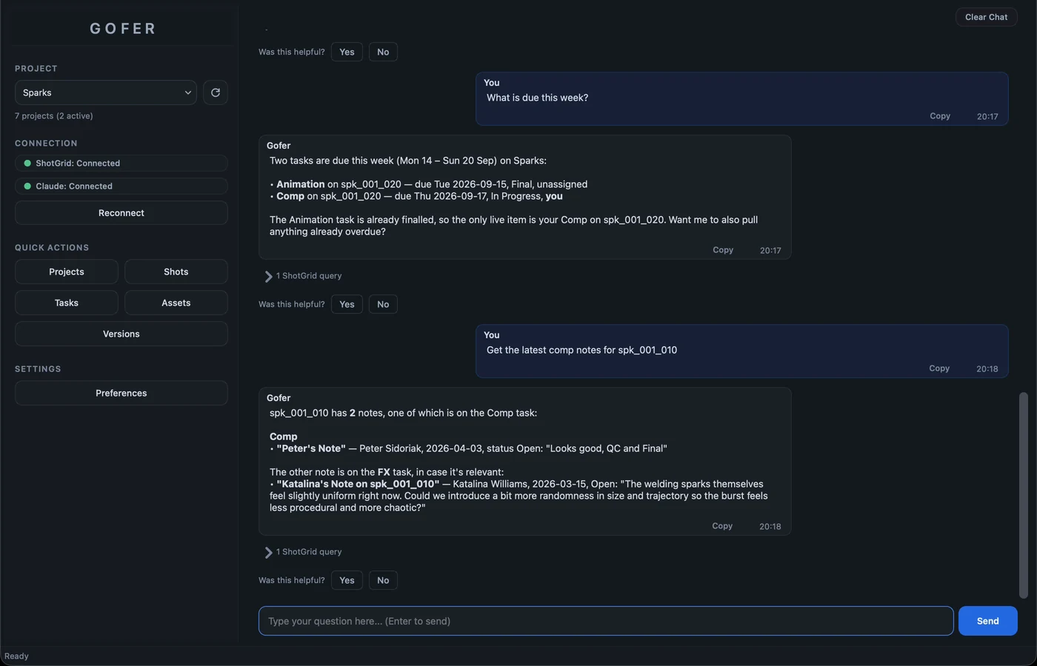Image resolution: width=1037 pixels, height=666 pixels.
Task: Select the Assets quick action
Action: coord(176,303)
